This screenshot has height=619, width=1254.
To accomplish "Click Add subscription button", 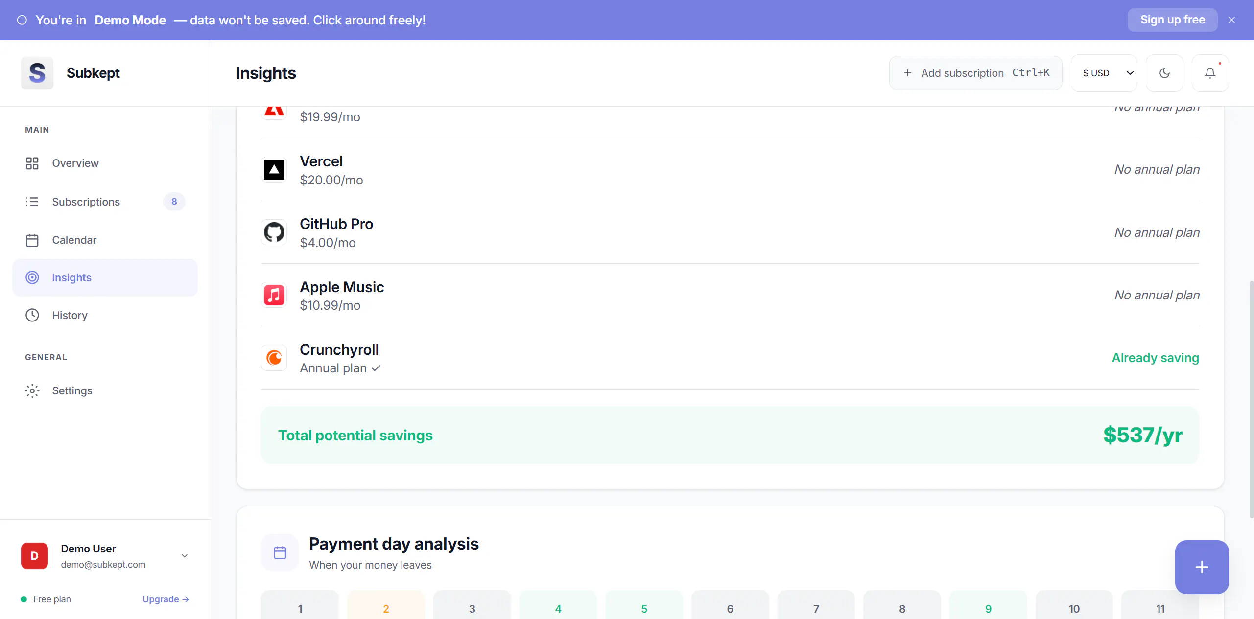I will click(976, 73).
